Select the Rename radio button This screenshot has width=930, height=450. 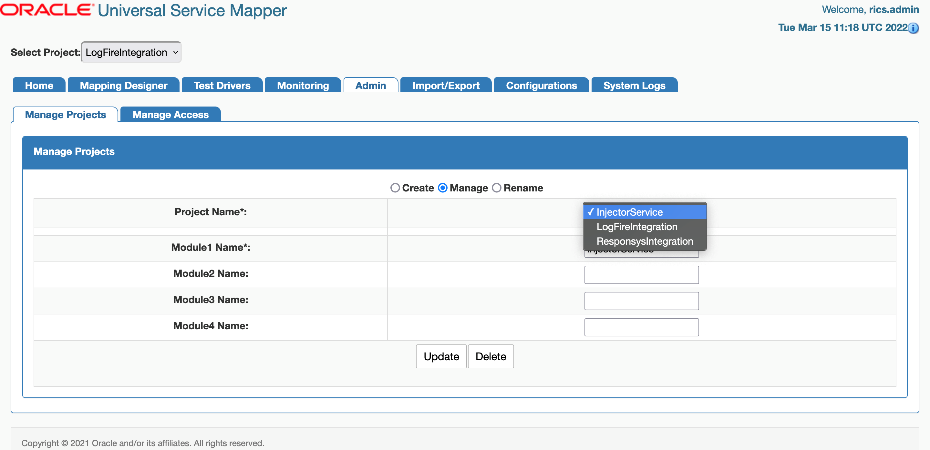(497, 188)
